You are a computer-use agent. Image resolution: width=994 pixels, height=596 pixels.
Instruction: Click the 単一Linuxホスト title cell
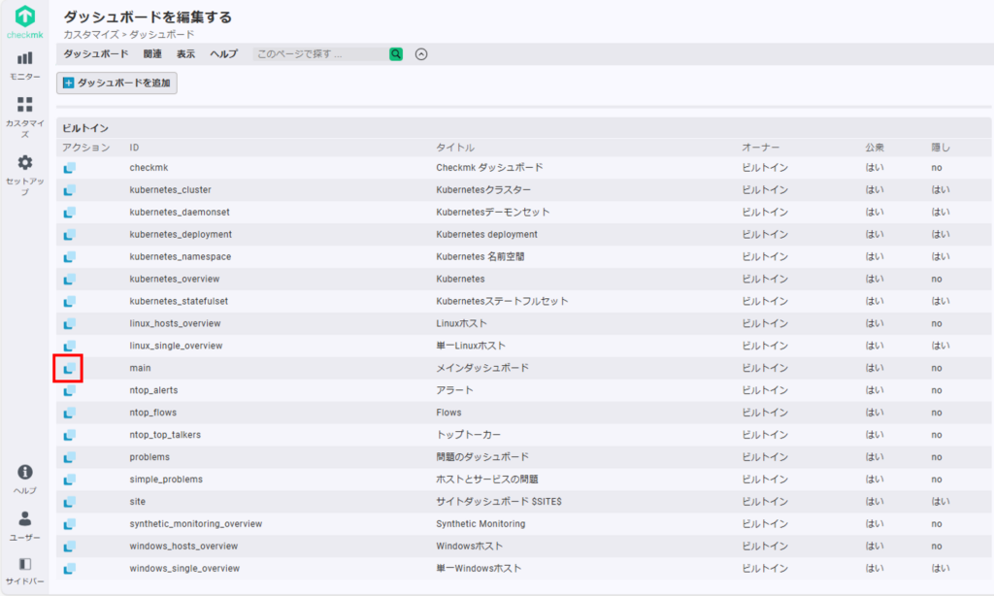[x=471, y=347]
